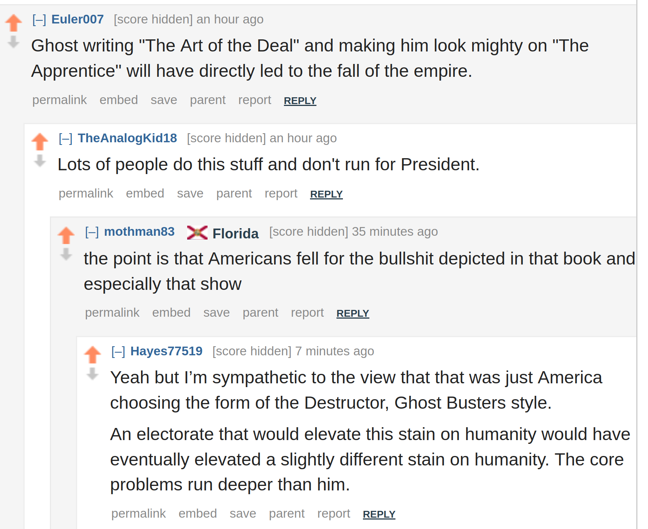Collapse Euler007's comment thread
This screenshot has height=529, width=648.
click(39, 19)
